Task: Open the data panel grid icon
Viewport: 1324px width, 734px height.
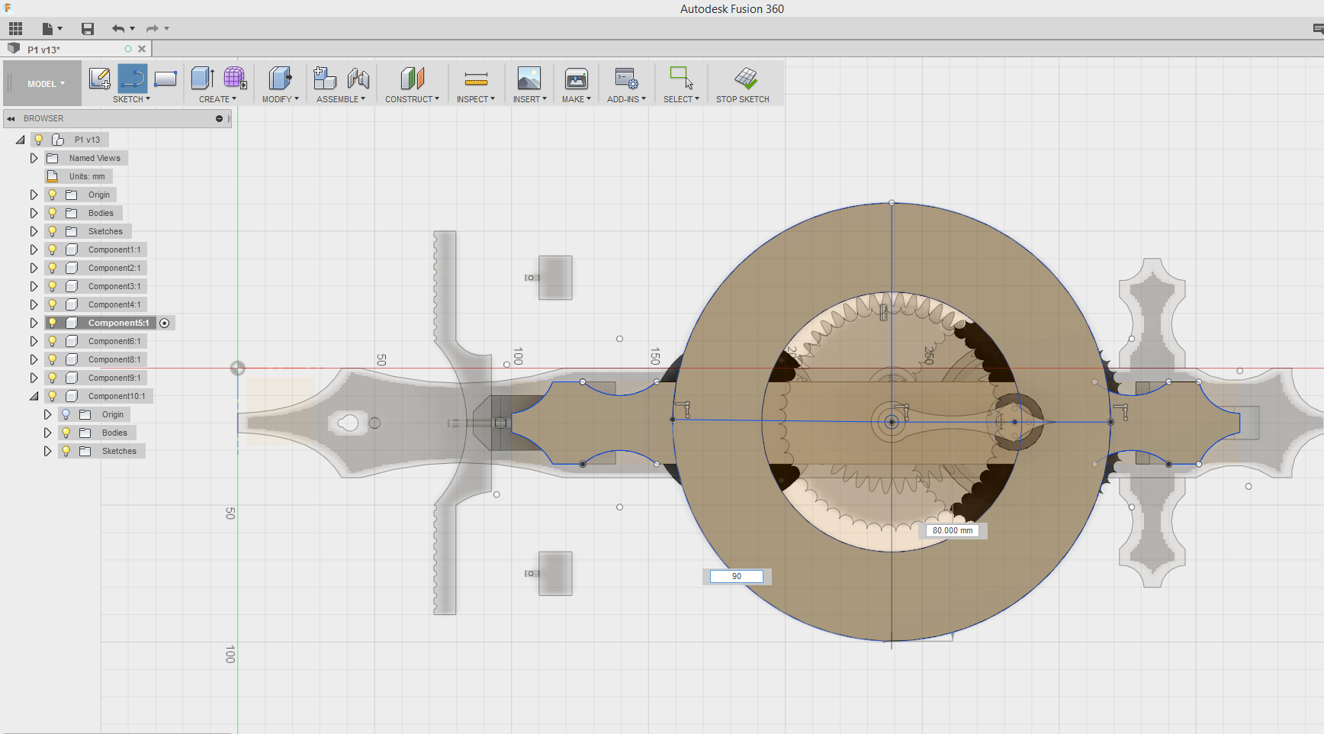Action: [16, 29]
